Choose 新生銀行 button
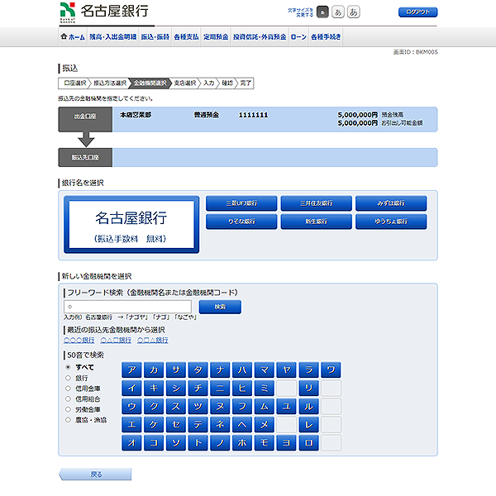496x496 pixels. point(317,222)
